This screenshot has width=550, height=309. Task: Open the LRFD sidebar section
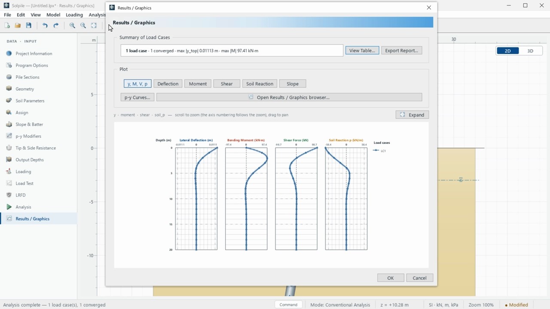tap(38, 195)
